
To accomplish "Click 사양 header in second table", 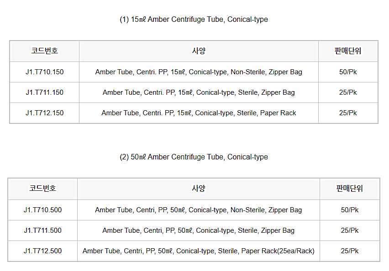I will coord(198,189).
